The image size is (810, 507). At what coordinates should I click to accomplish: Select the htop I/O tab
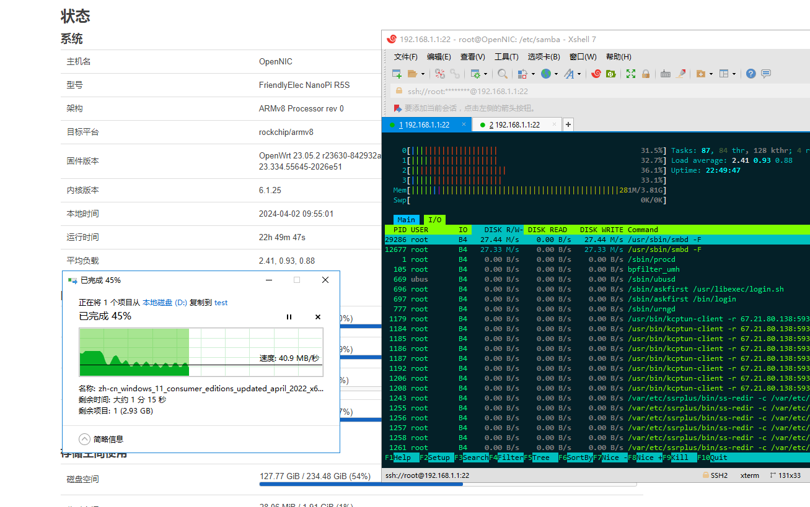(435, 220)
